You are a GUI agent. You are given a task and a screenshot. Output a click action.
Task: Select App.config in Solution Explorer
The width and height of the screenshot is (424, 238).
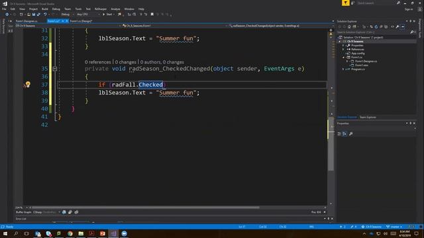click(x=358, y=53)
